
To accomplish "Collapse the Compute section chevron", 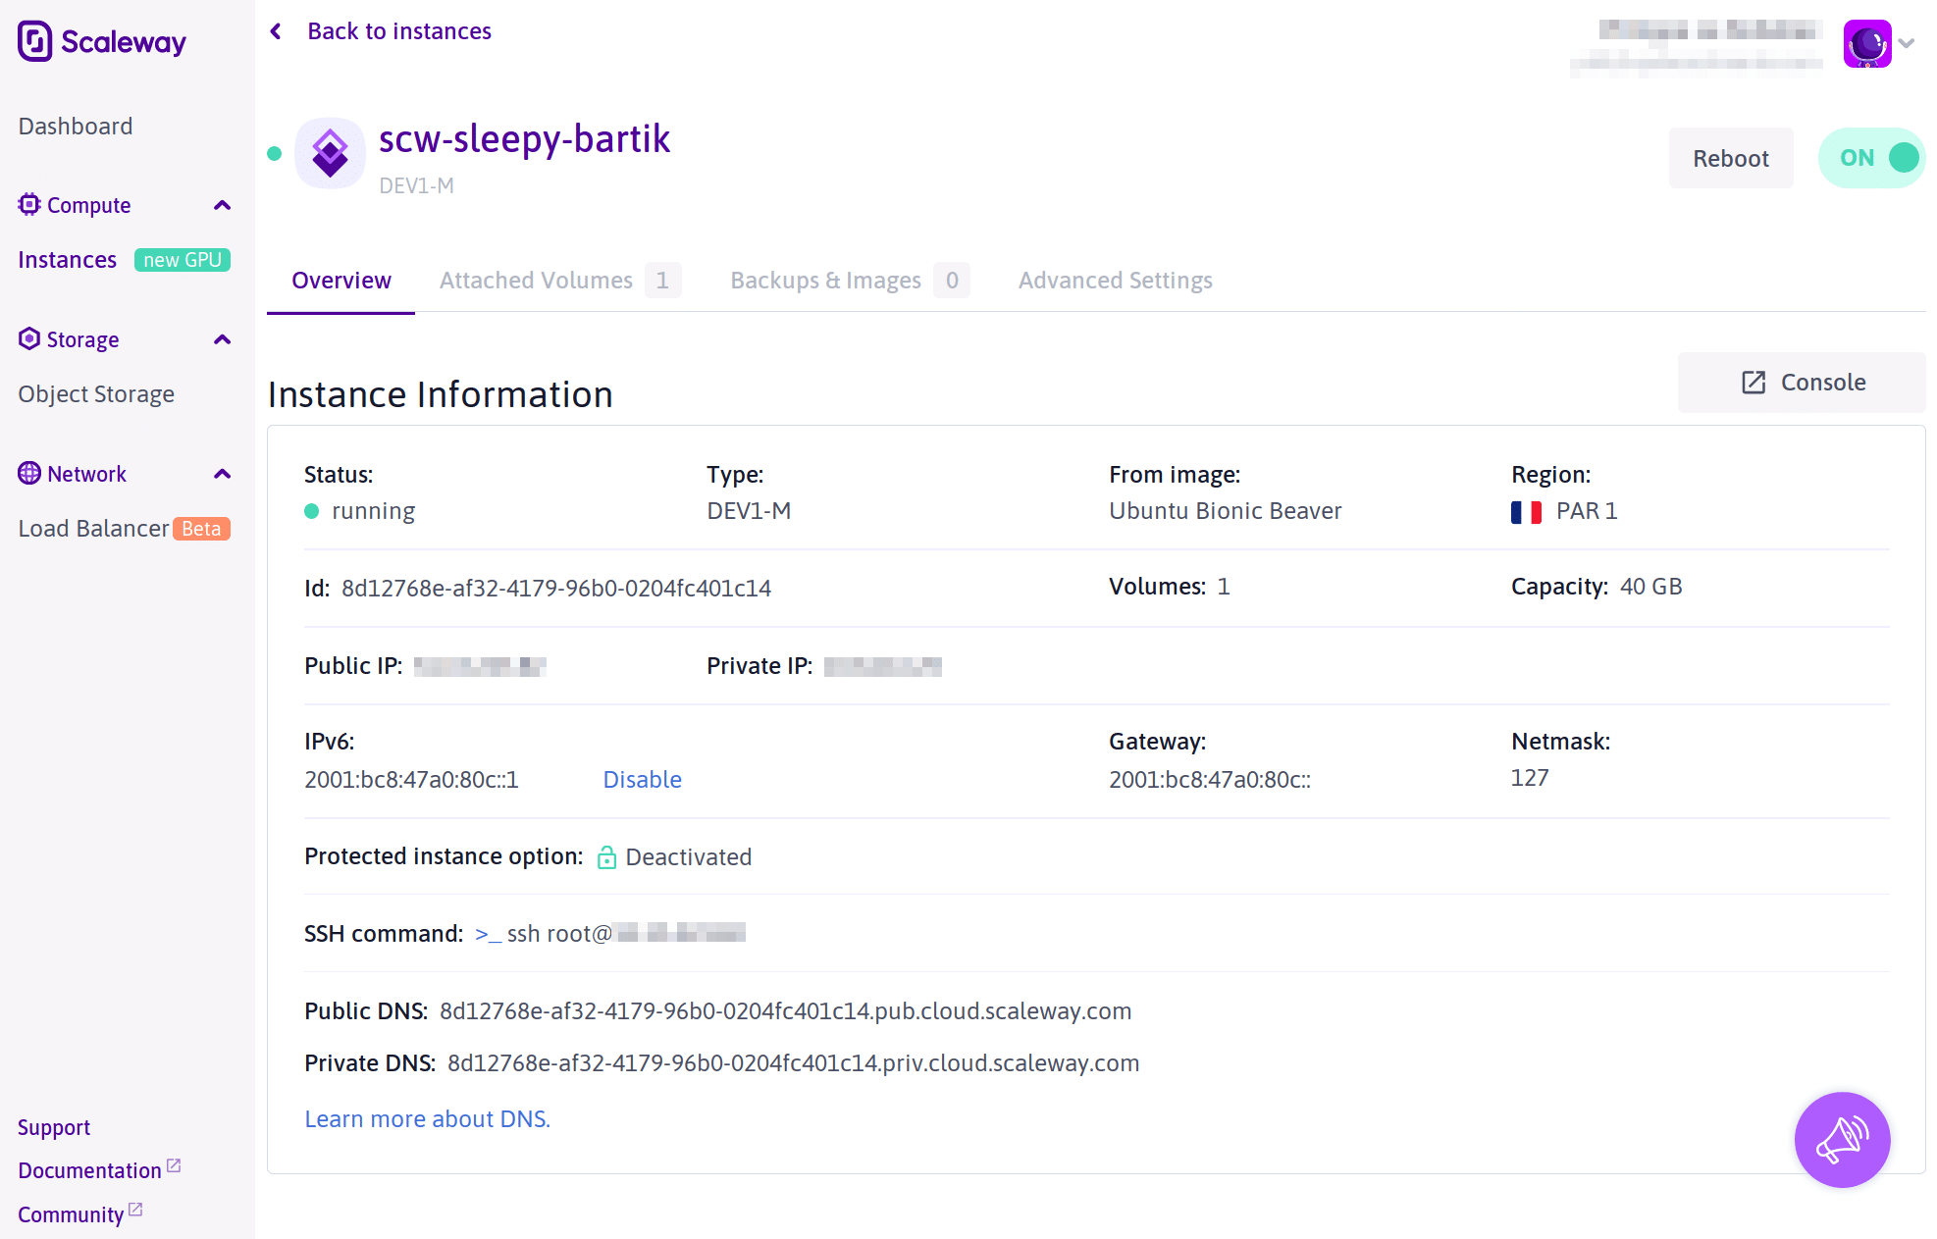I will tap(223, 205).
